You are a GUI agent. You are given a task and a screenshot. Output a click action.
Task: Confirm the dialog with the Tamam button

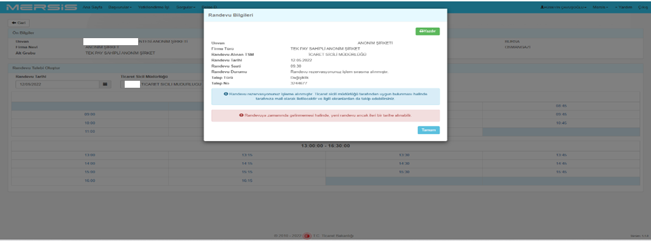coord(428,130)
